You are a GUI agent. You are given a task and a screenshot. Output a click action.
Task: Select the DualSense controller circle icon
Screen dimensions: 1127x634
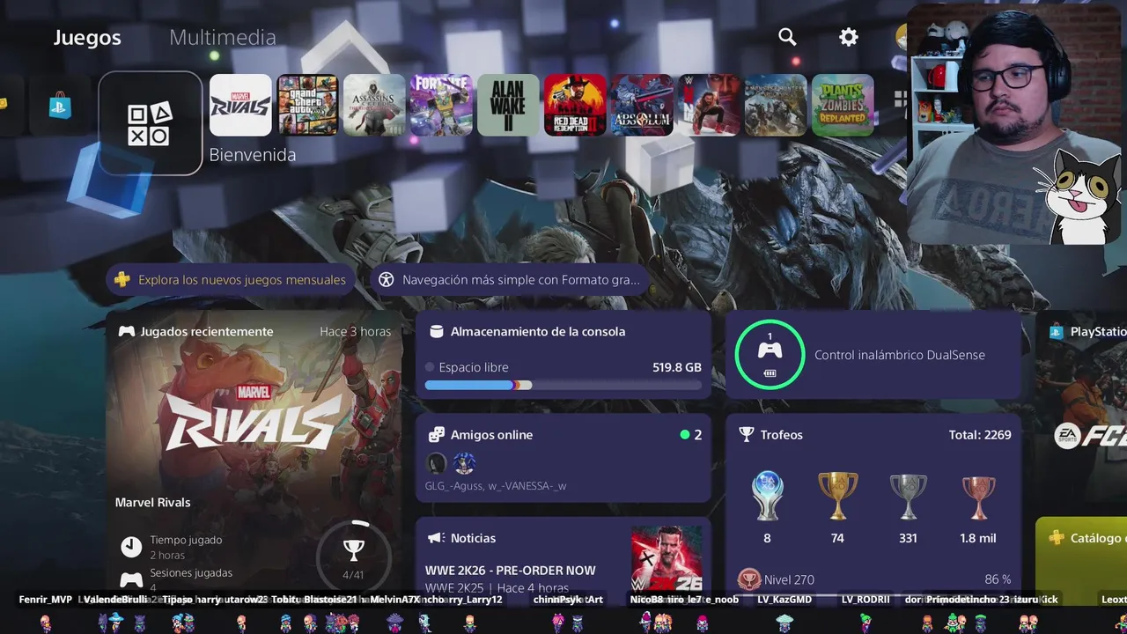pyautogui.click(x=770, y=354)
